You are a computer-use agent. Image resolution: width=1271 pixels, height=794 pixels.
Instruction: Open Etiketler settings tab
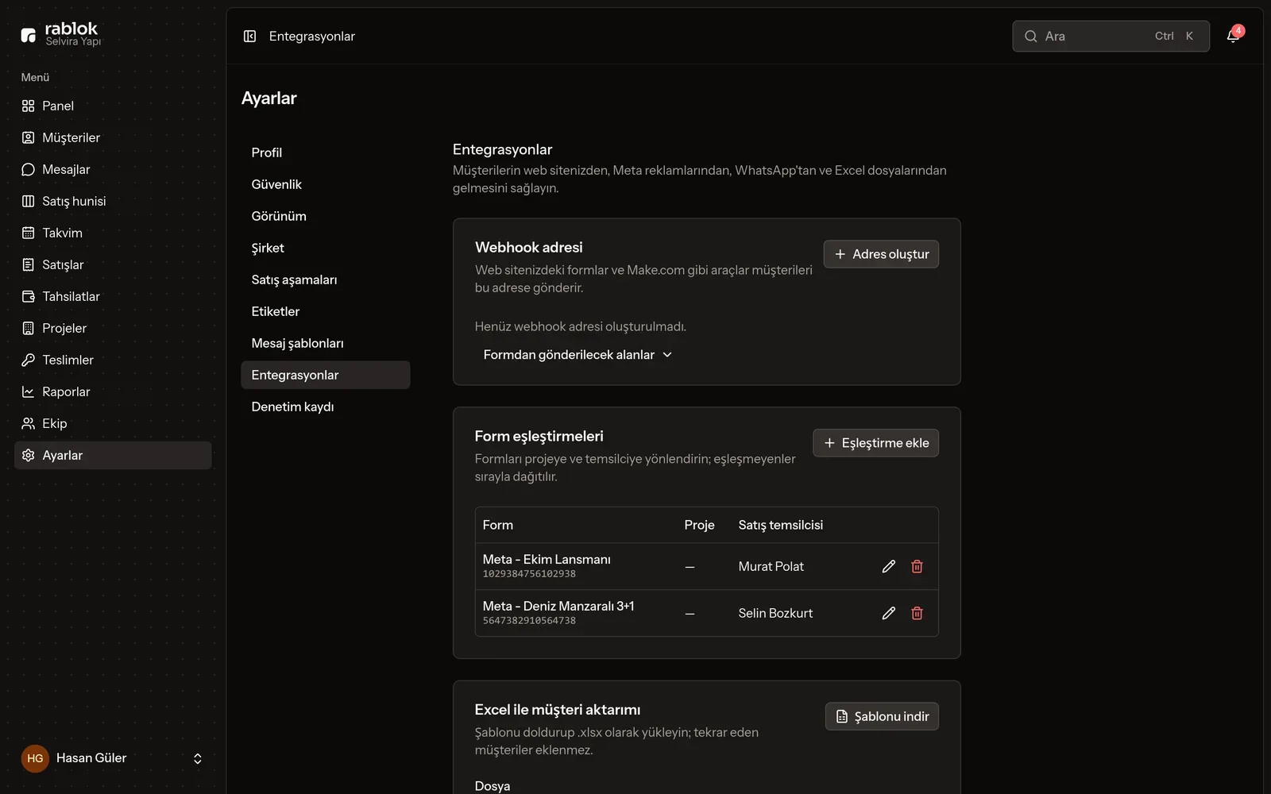pyautogui.click(x=326, y=311)
